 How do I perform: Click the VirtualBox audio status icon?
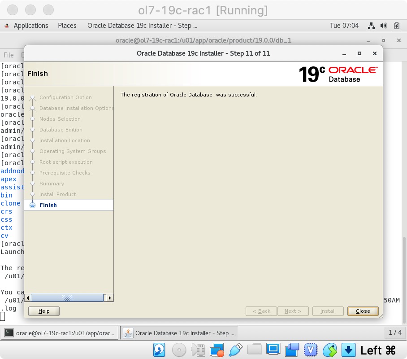coord(198,350)
